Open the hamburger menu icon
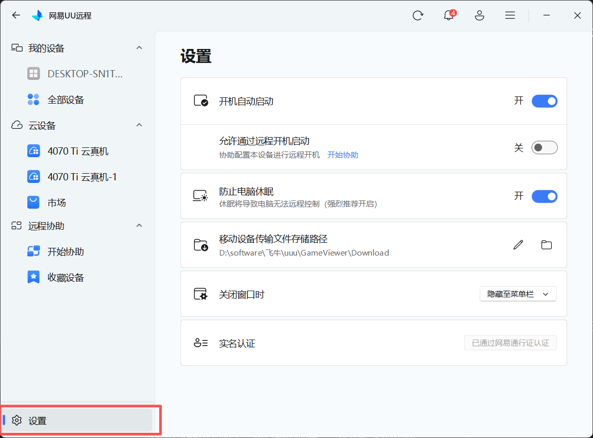 [510, 15]
